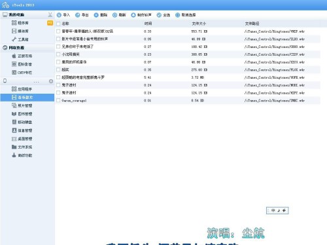
Task: Click the moon icon on IME toolbar
Action: (x=279, y=210)
